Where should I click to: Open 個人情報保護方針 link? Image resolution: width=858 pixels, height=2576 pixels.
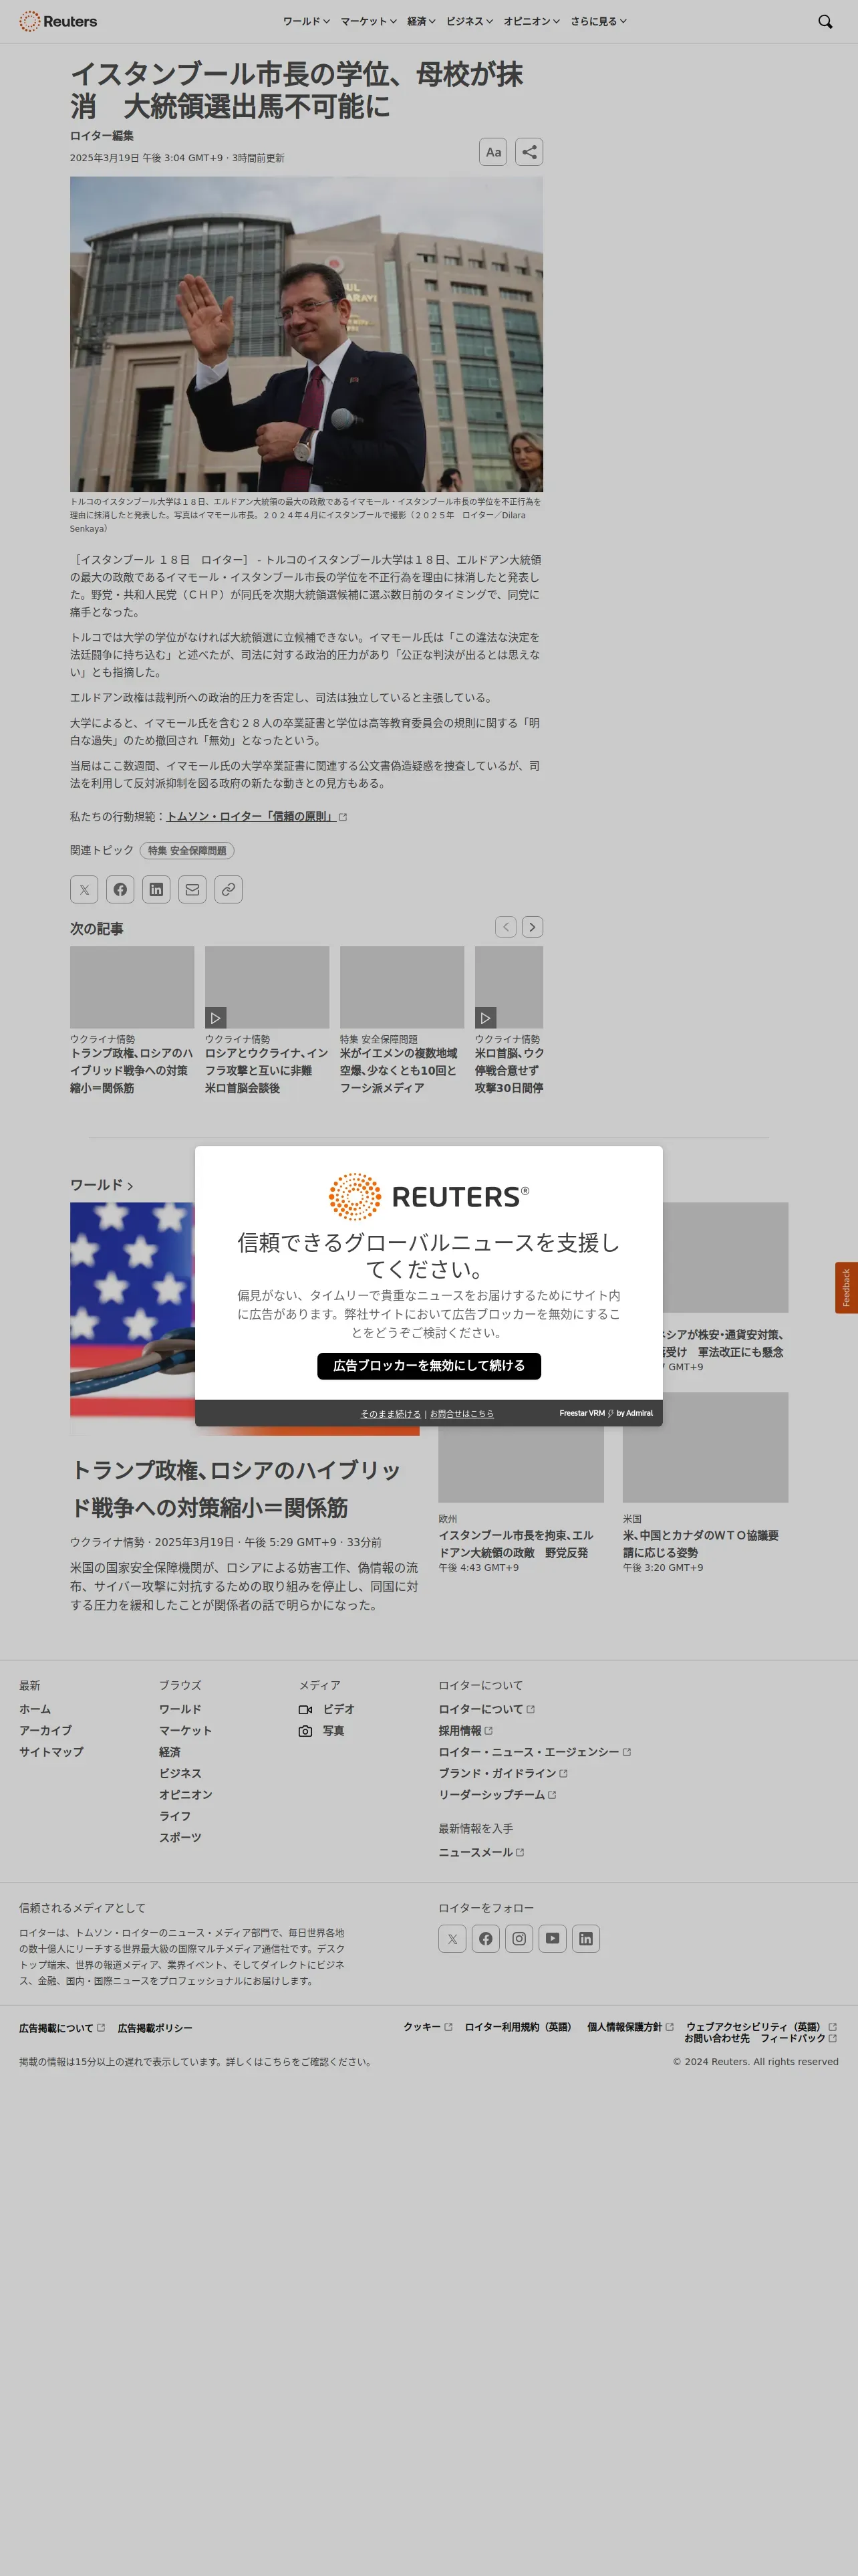pyautogui.click(x=630, y=2026)
